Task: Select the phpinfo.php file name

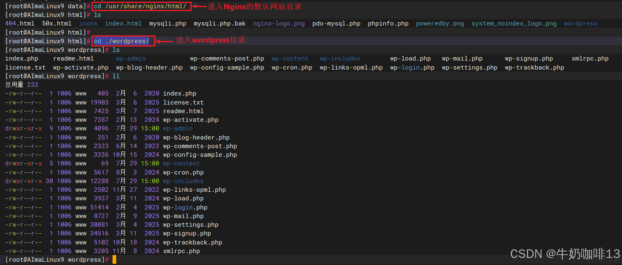Action: tap(388, 23)
